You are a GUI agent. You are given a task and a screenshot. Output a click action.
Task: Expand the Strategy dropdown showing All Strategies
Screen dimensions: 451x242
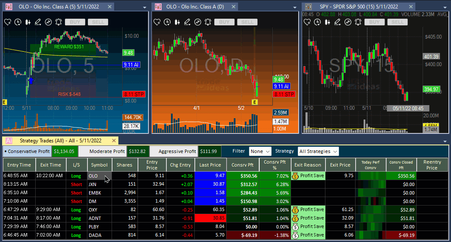tap(318, 151)
